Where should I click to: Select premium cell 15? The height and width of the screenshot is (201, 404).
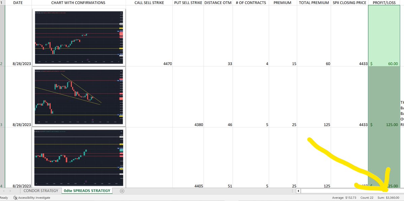[x=283, y=36]
